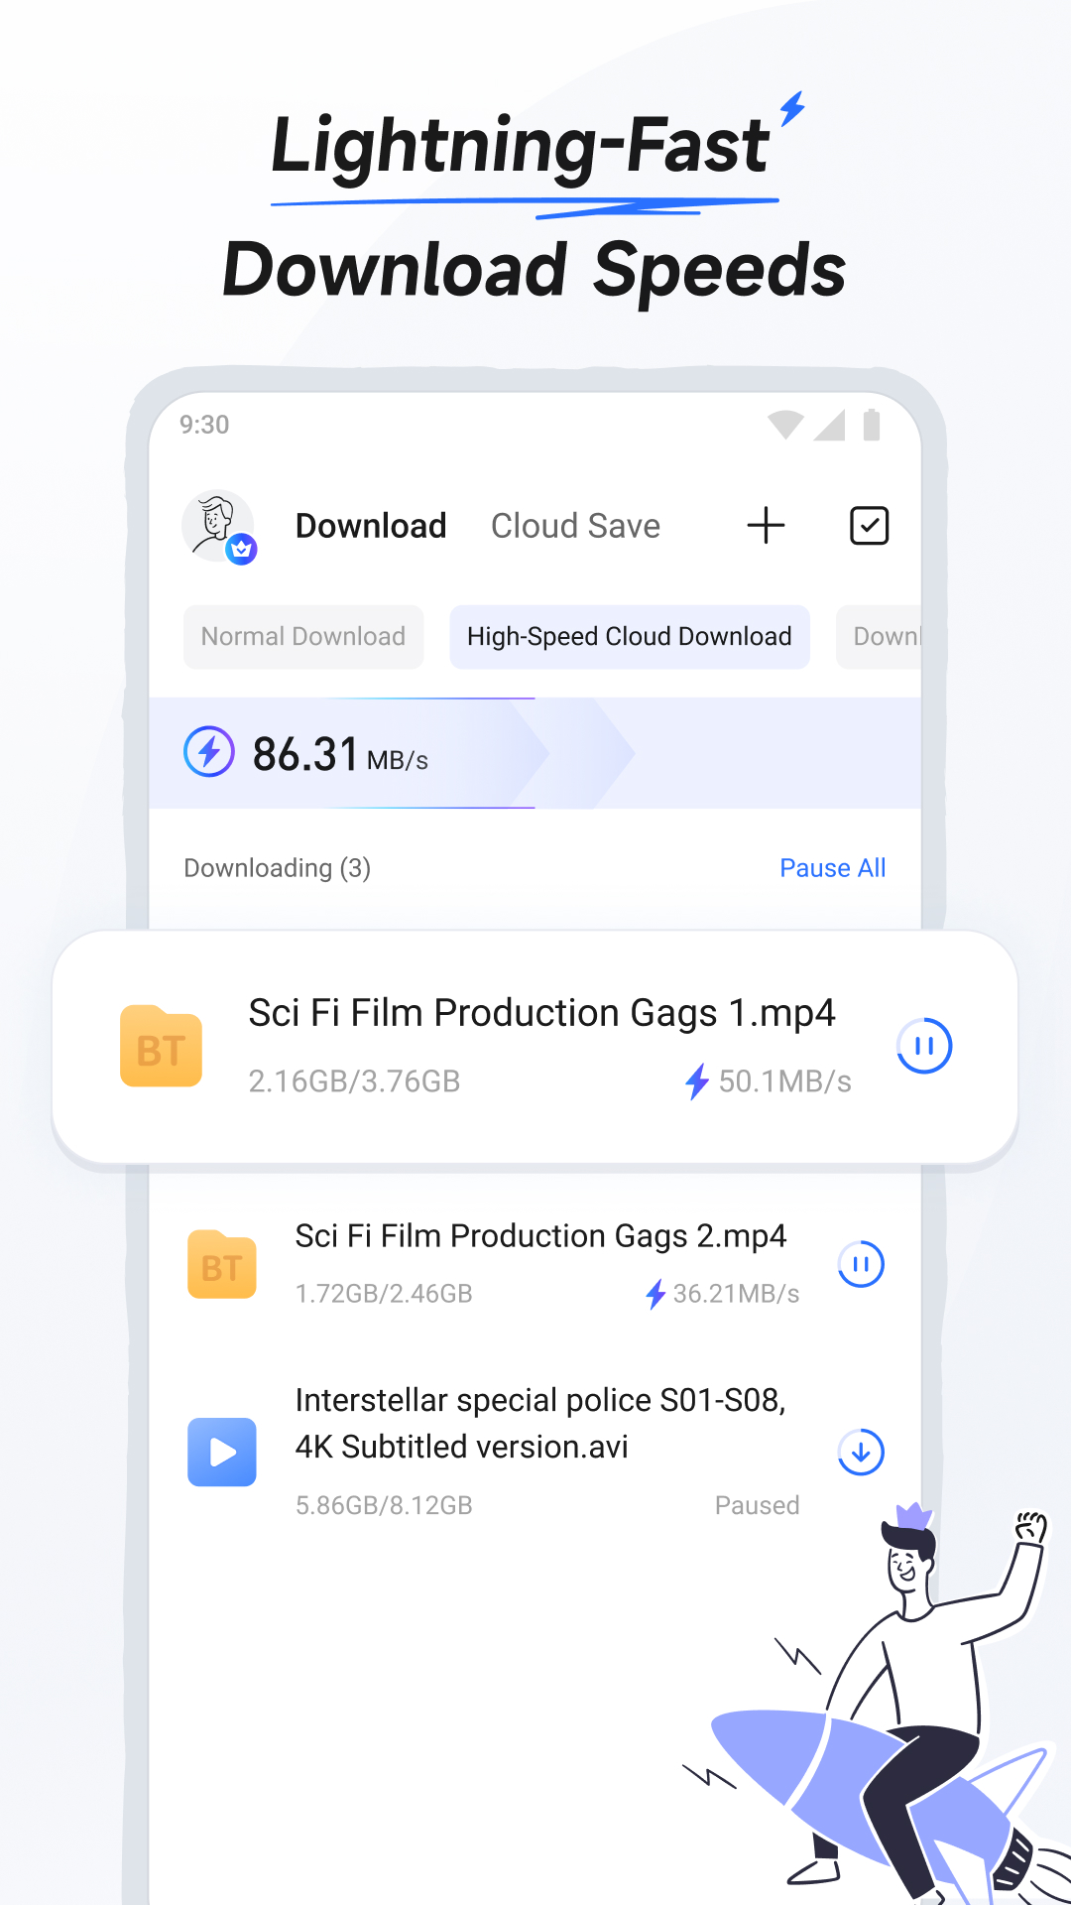The image size is (1071, 1905).
Task: Tap the multi-select checkbox icon
Action: 869,525
